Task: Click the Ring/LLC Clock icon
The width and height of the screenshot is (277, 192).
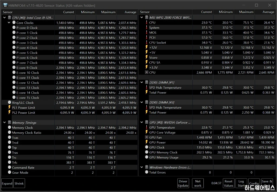Action: [9, 102]
